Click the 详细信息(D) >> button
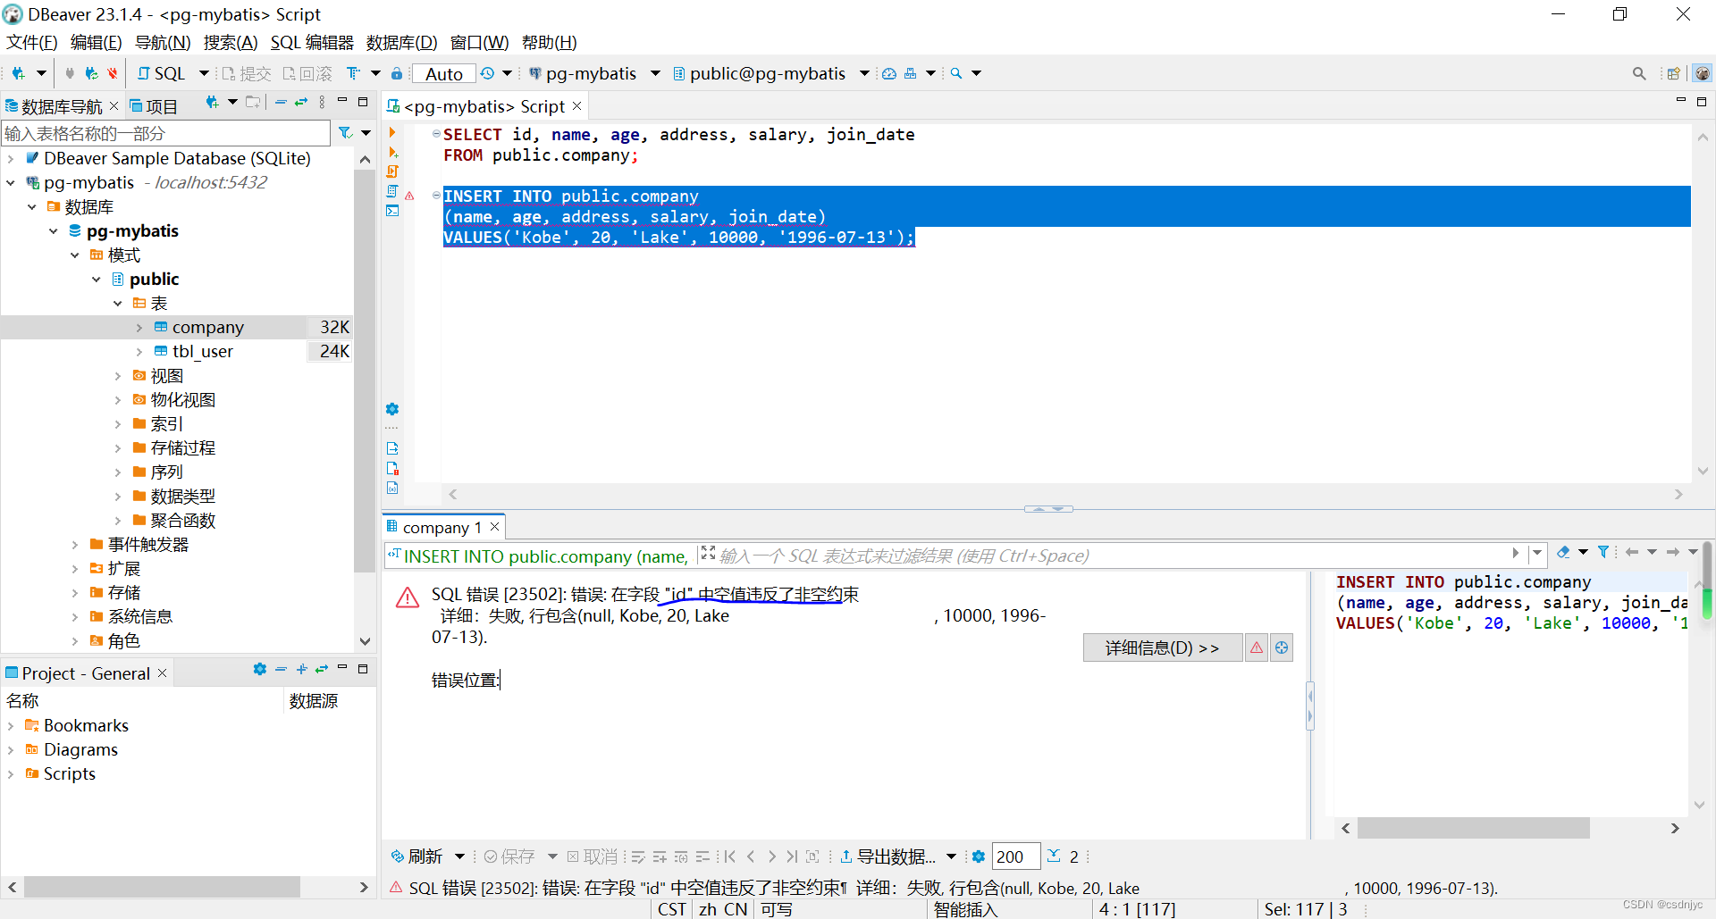Viewport: 1716px width, 919px height. (1162, 647)
